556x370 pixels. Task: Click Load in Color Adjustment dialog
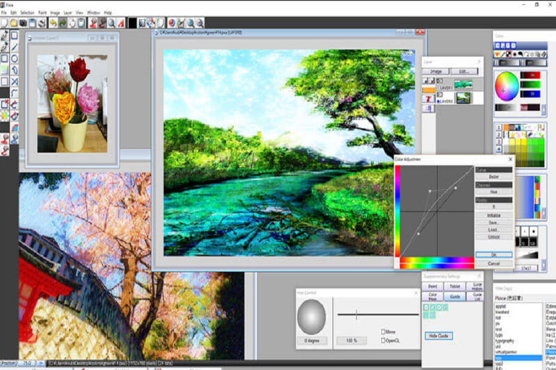click(494, 230)
